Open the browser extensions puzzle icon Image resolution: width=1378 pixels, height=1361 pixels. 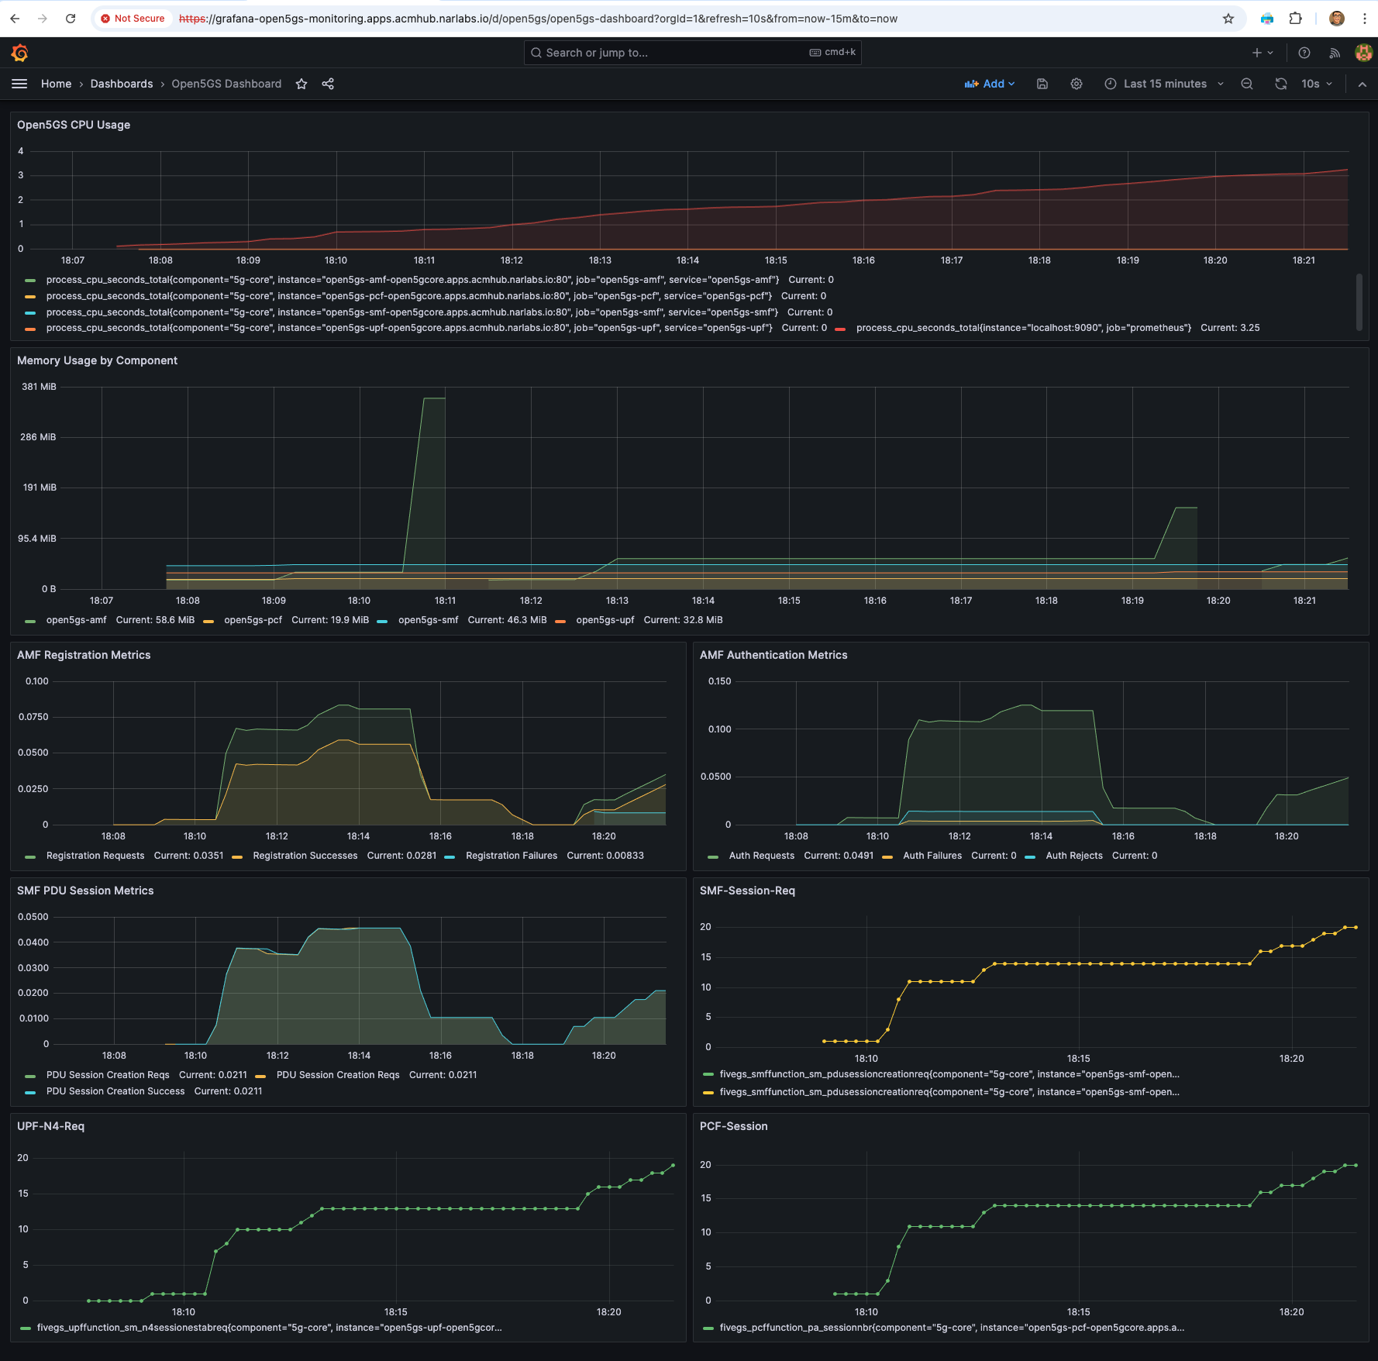pos(1295,19)
